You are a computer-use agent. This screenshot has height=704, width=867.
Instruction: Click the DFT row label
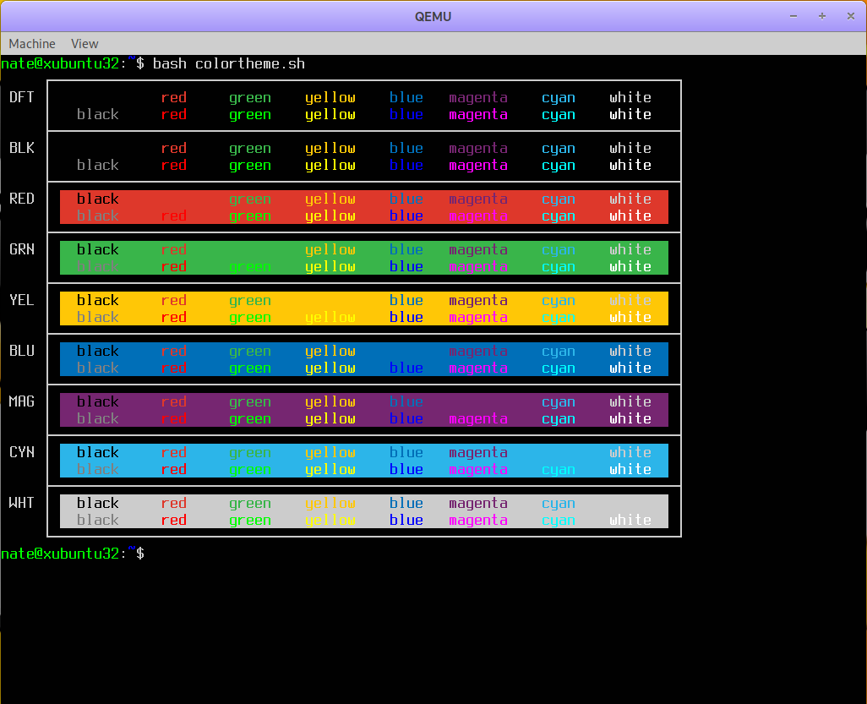pos(22,97)
